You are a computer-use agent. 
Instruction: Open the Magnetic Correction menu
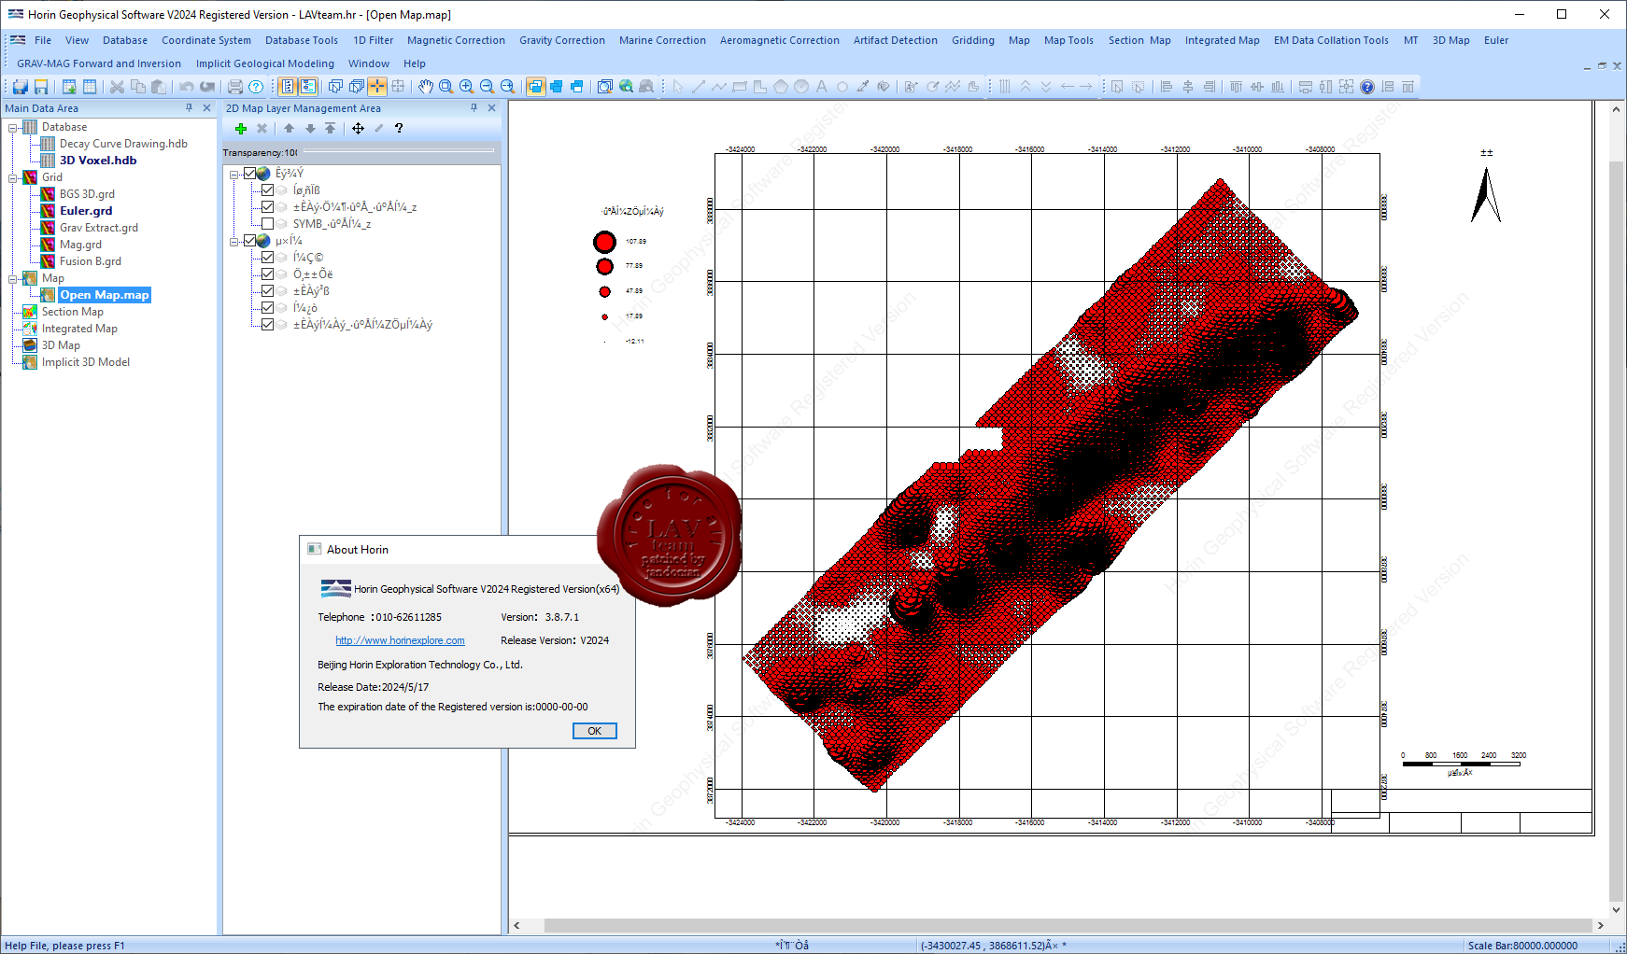tap(456, 40)
